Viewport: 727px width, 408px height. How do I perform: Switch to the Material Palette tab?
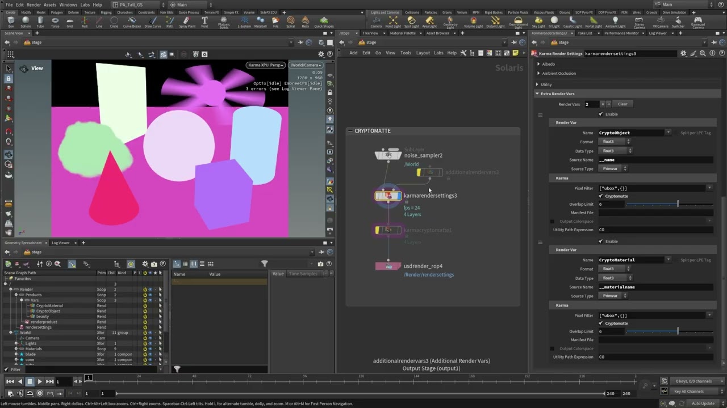click(403, 33)
